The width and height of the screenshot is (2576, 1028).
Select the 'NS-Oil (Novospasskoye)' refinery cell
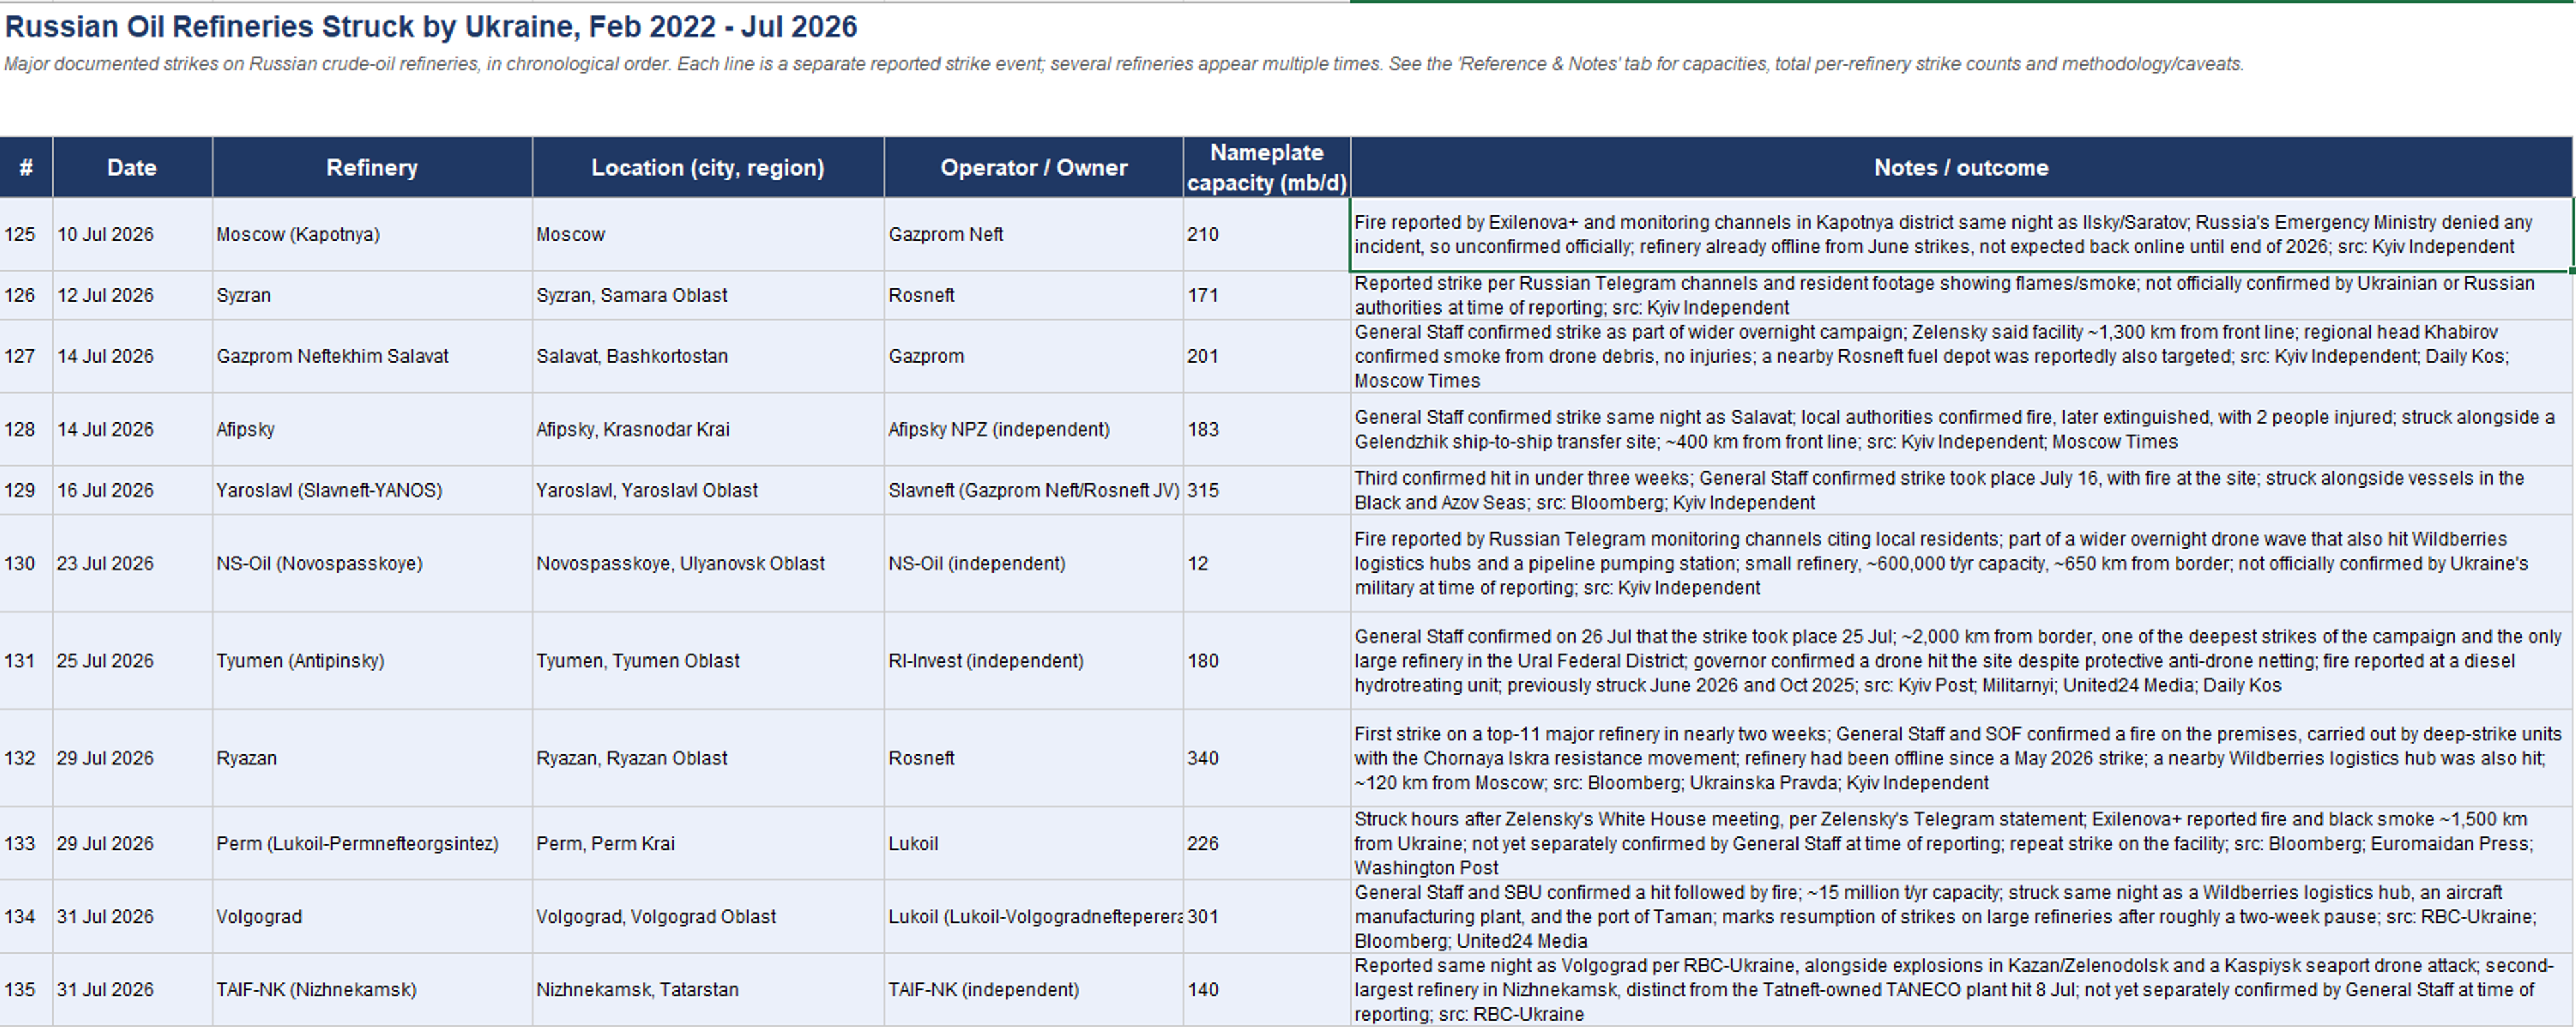point(372,563)
